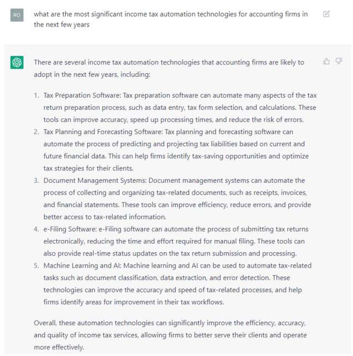Viewport: 353px width, 356px height.
Task: Click the edit message pencil icon
Action: click(326, 14)
